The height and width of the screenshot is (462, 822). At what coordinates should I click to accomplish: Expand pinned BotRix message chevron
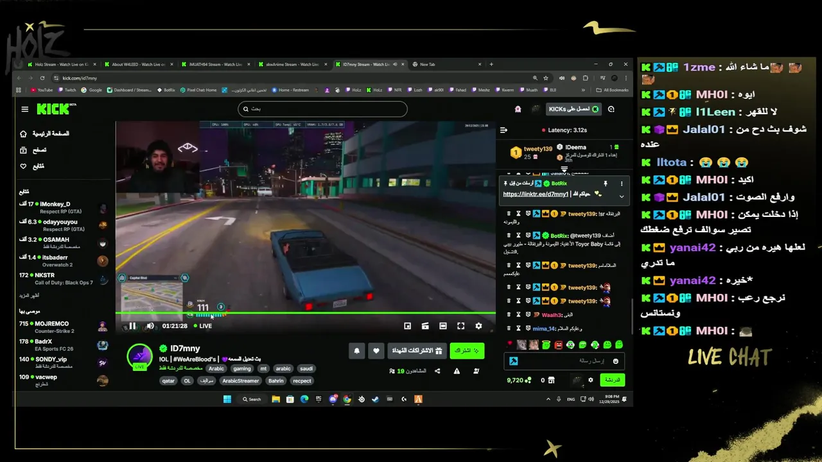tap(621, 196)
